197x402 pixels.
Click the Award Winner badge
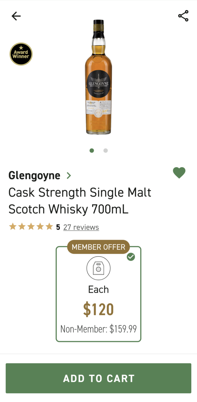pyautogui.click(x=21, y=54)
